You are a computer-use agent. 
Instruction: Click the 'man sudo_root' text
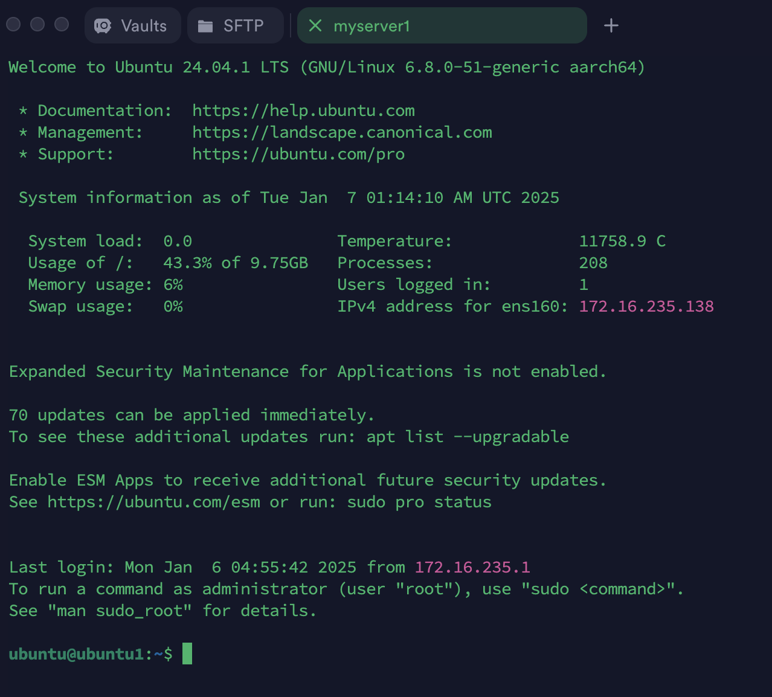pyautogui.click(x=120, y=611)
